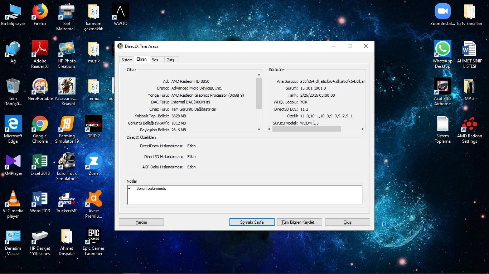The width and height of the screenshot is (489, 274).
Task: Launch Assassin's Creed shortcut icon
Action: point(67,92)
